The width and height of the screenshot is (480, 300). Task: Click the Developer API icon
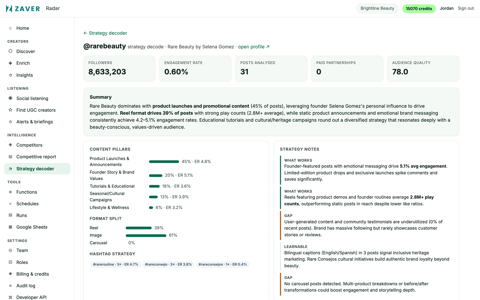tap(10, 297)
